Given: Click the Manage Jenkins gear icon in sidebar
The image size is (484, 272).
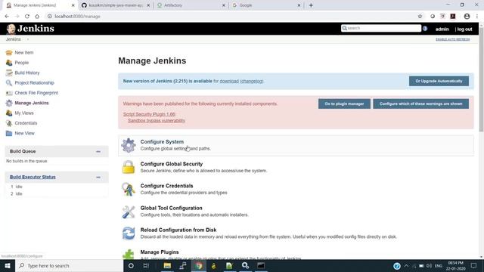Looking at the screenshot, I should coord(9,103).
